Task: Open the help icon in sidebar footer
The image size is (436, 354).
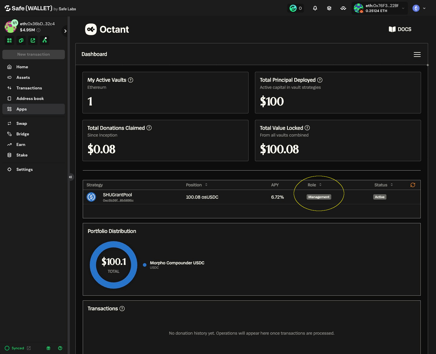Action: coord(60,348)
